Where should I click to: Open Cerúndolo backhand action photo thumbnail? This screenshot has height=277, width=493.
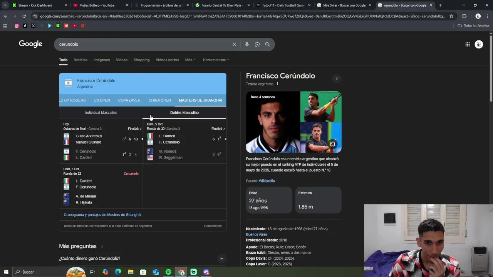tap(321, 107)
